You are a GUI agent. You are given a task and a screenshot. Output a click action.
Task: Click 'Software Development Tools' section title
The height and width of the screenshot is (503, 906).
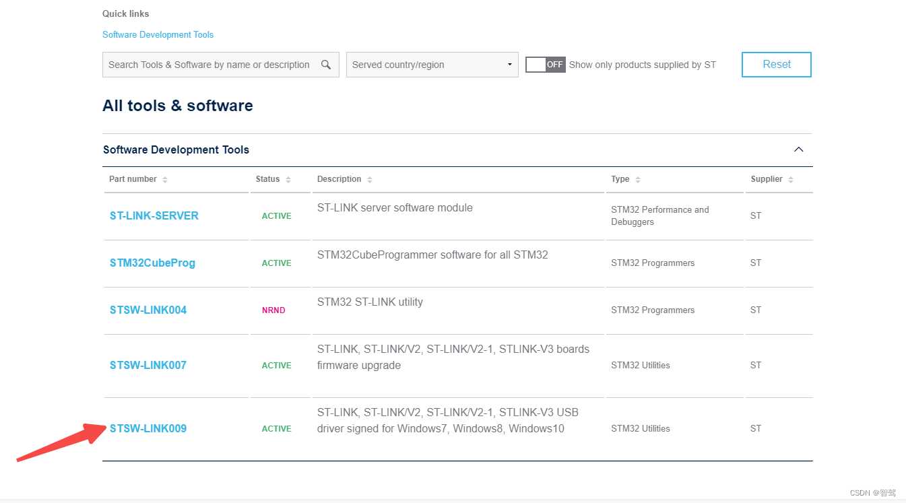[x=176, y=149]
